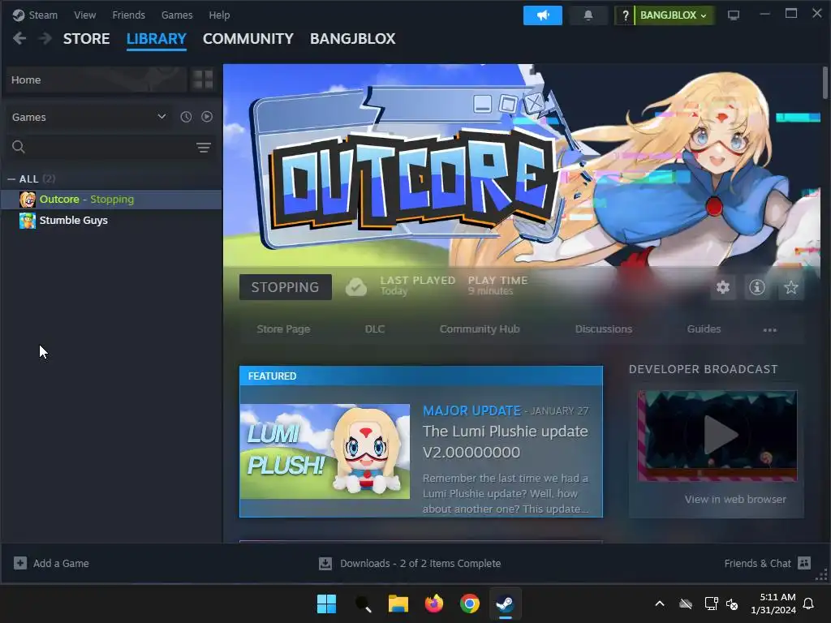Launch Google Chrome from taskbar
The height and width of the screenshot is (623, 831).
(470, 604)
